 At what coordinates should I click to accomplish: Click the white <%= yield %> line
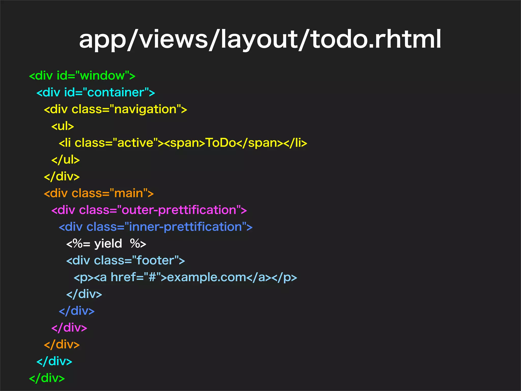point(106,244)
